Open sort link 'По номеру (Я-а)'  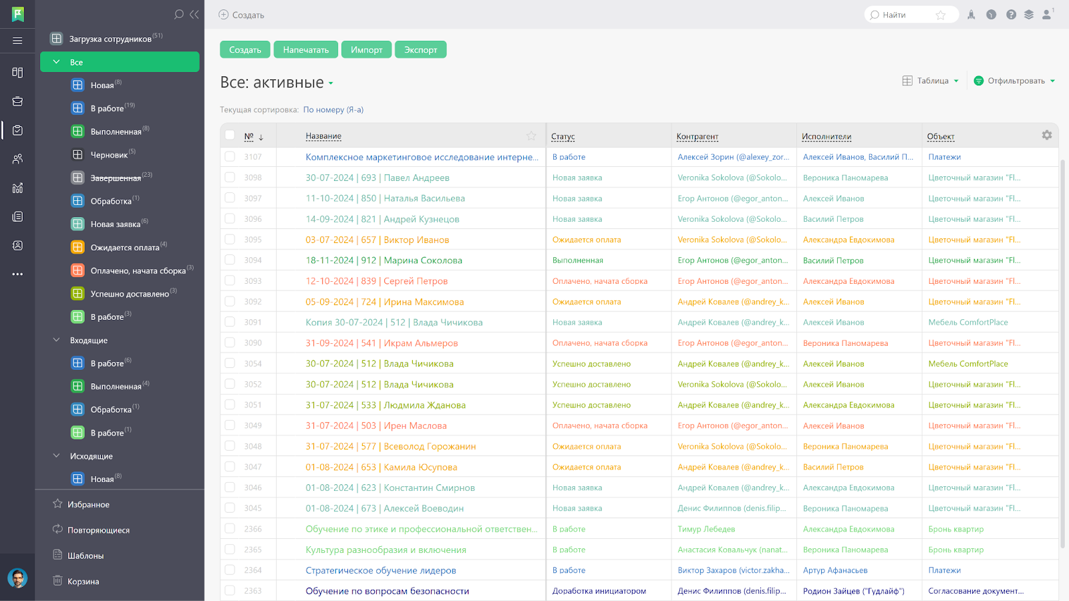coord(333,109)
